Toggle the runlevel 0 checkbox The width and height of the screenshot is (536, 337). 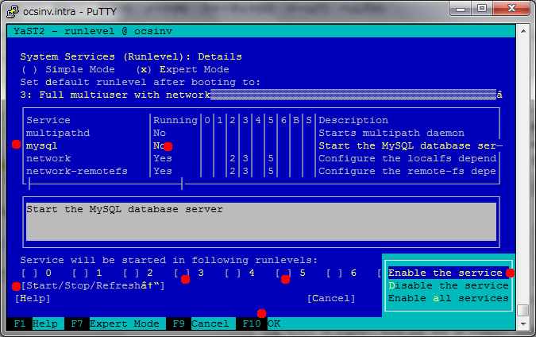point(36,273)
